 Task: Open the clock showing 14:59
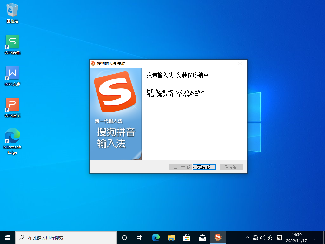tap(296, 238)
